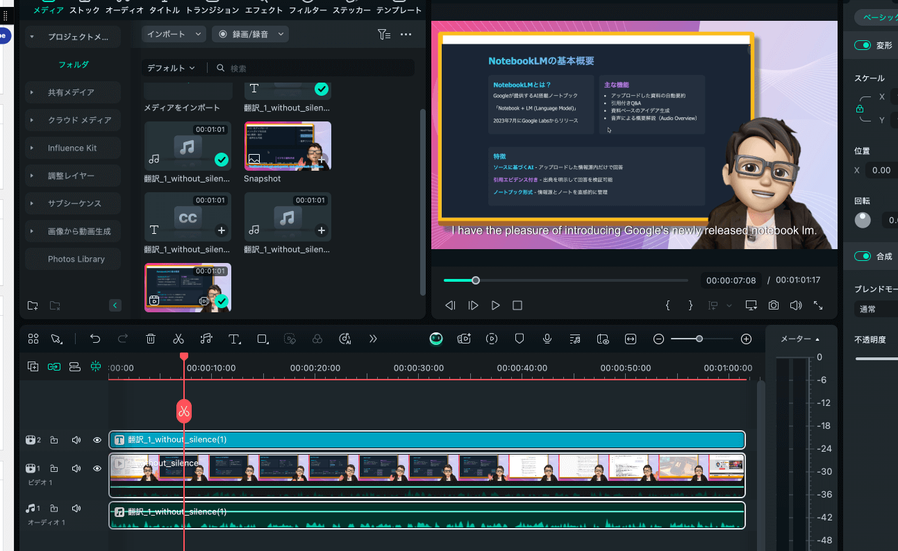Open Photos Library in the sidebar
Image resolution: width=898 pixels, height=551 pixels.
tap(76, 259)
